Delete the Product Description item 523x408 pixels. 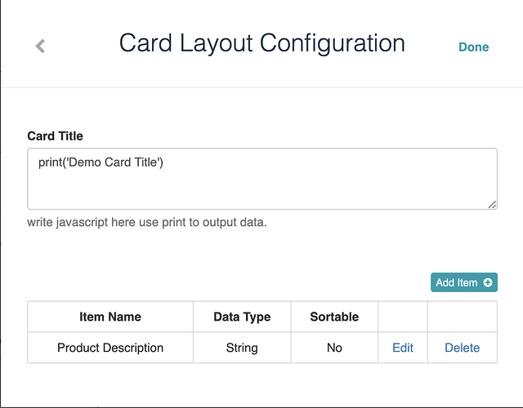[462, 348]
